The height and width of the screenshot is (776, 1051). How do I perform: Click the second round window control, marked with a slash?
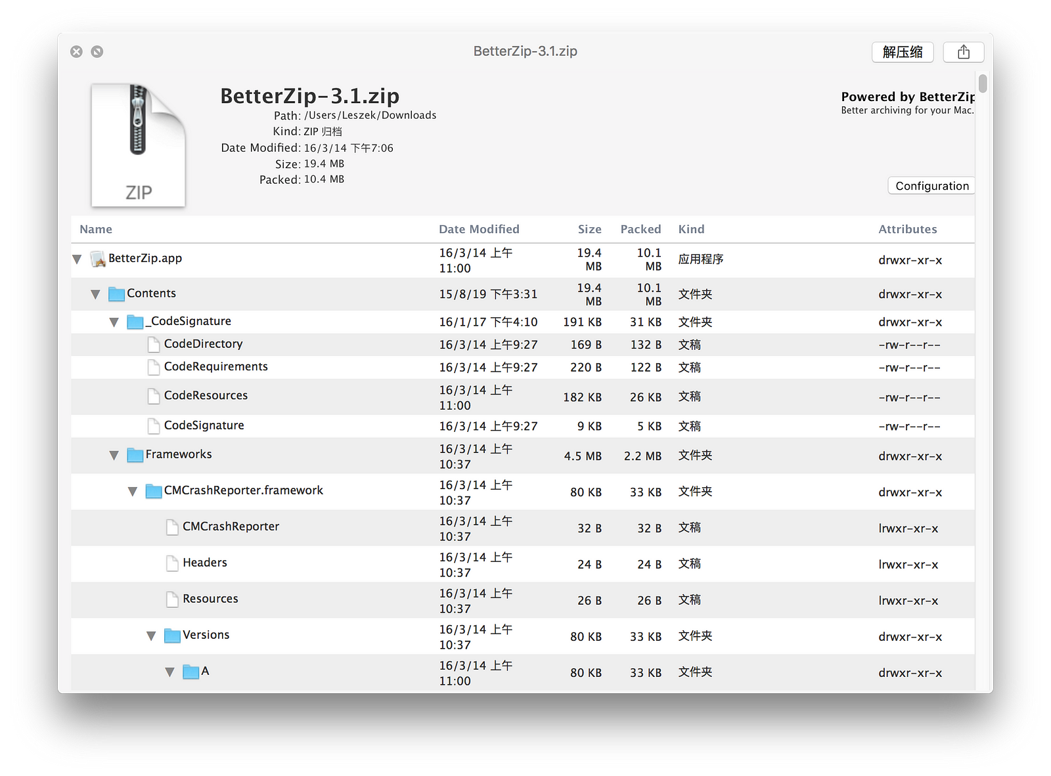[x=97, y=52]
